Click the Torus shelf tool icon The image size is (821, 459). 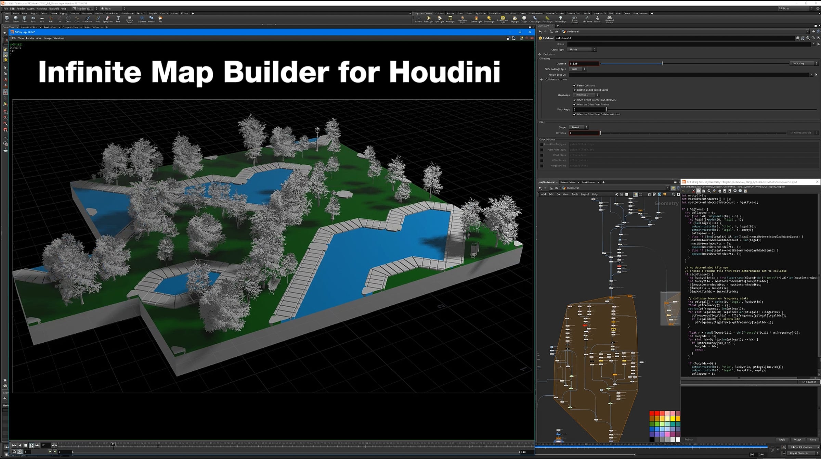click(x=33, y=18)
